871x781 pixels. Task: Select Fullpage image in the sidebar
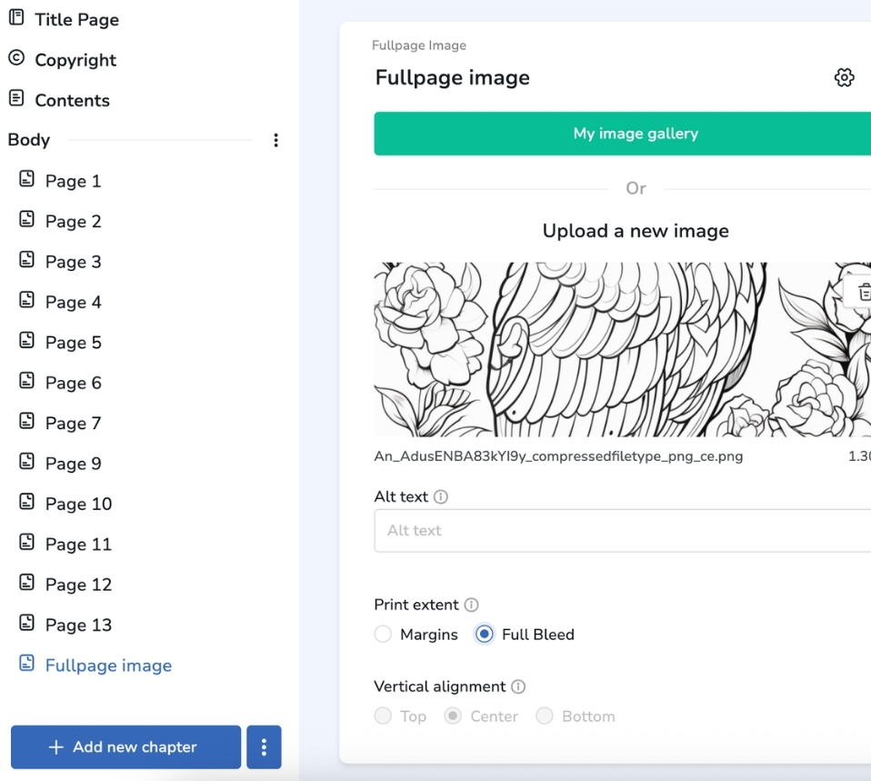pyautogui.click(x=107, y=666)
